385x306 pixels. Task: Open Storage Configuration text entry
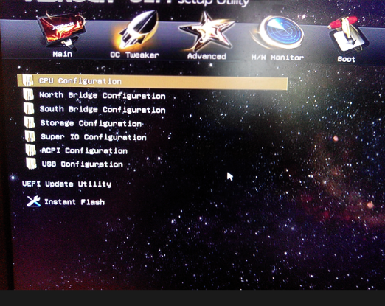pos(91,123)
